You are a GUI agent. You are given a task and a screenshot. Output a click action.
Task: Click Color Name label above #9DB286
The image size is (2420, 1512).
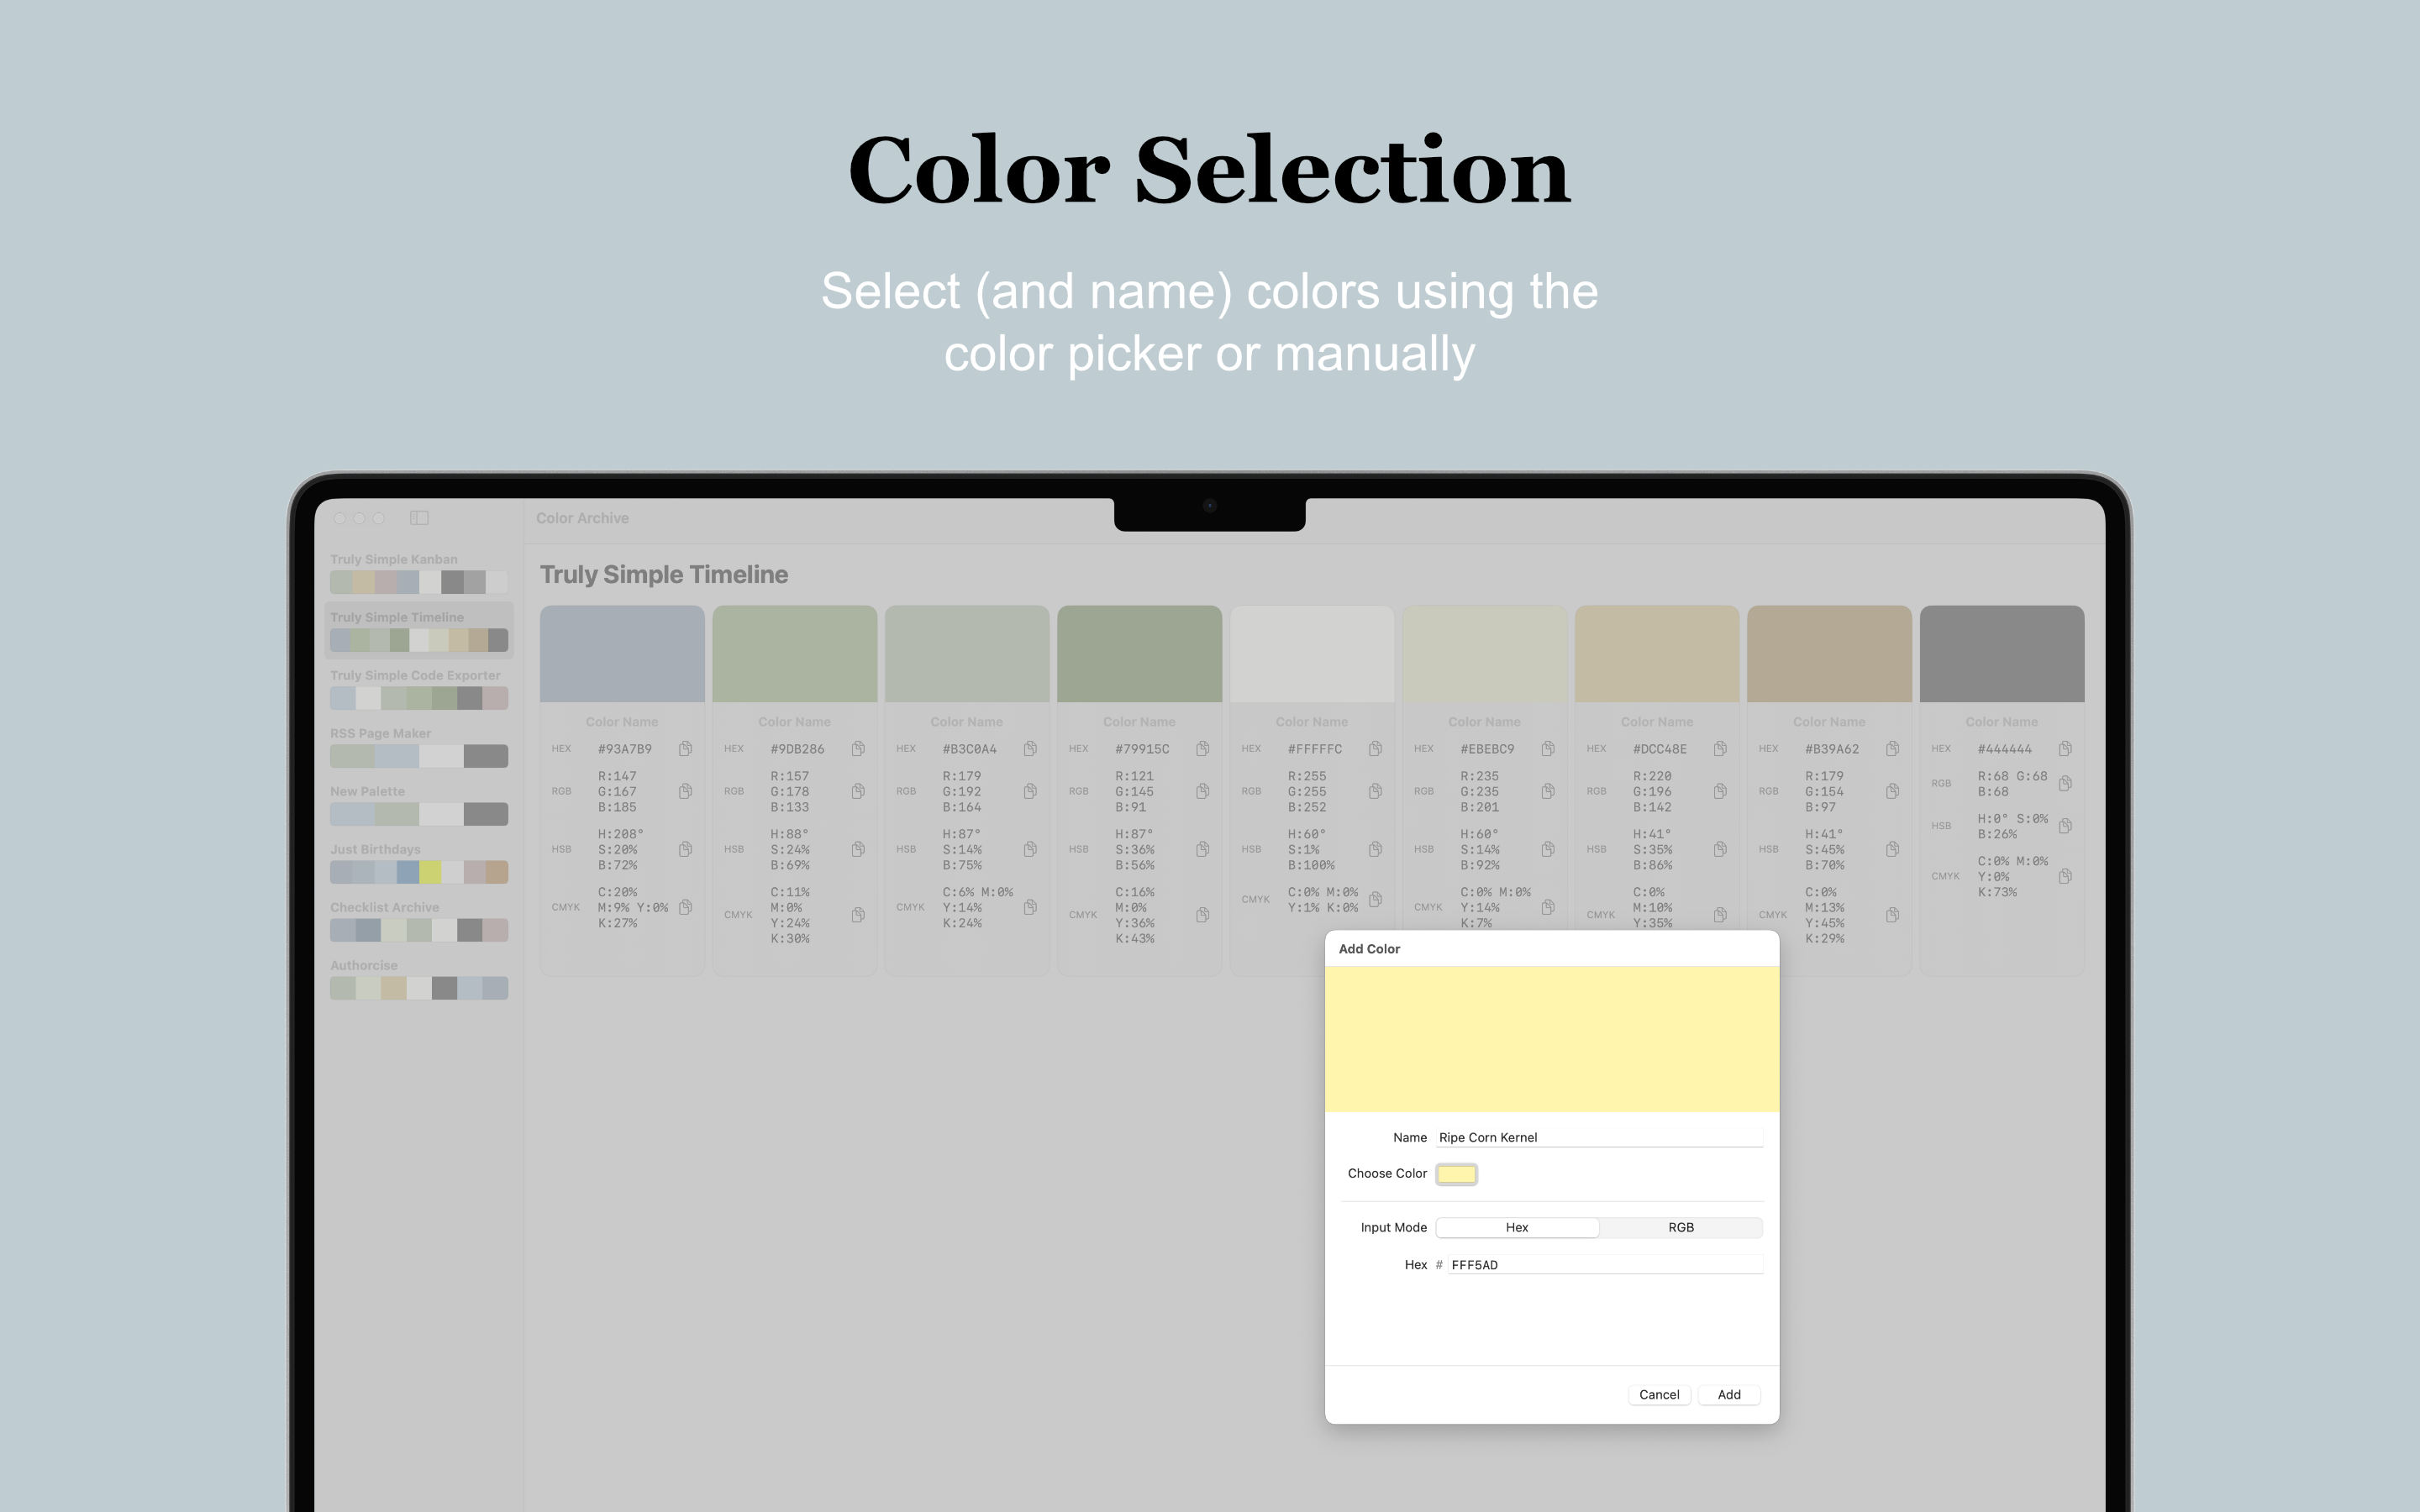(x=794, y=722)
